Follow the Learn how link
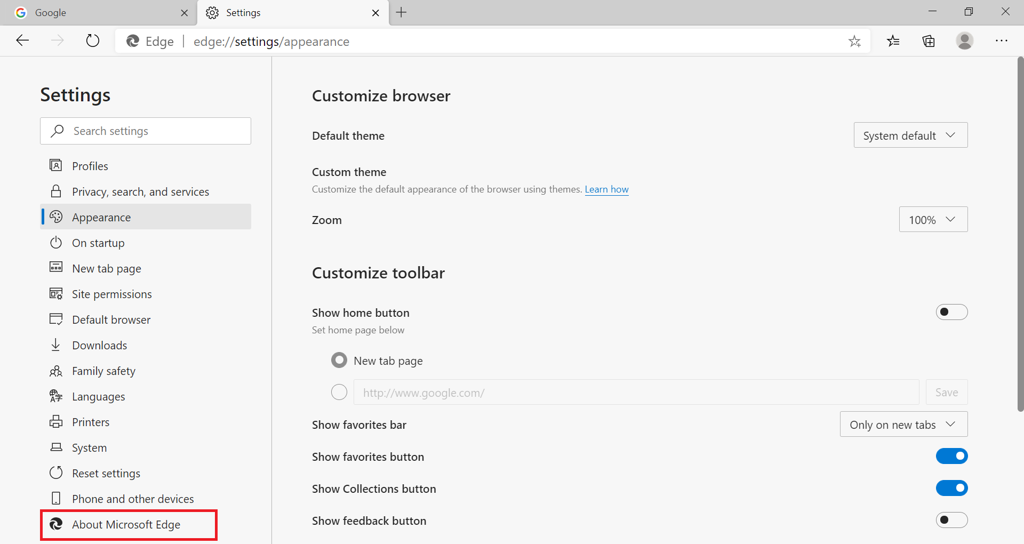This screenshot has height=544, width=1024. pos(606,189)
